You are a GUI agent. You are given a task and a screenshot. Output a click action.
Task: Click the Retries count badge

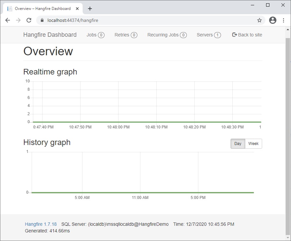pos(134,35)
